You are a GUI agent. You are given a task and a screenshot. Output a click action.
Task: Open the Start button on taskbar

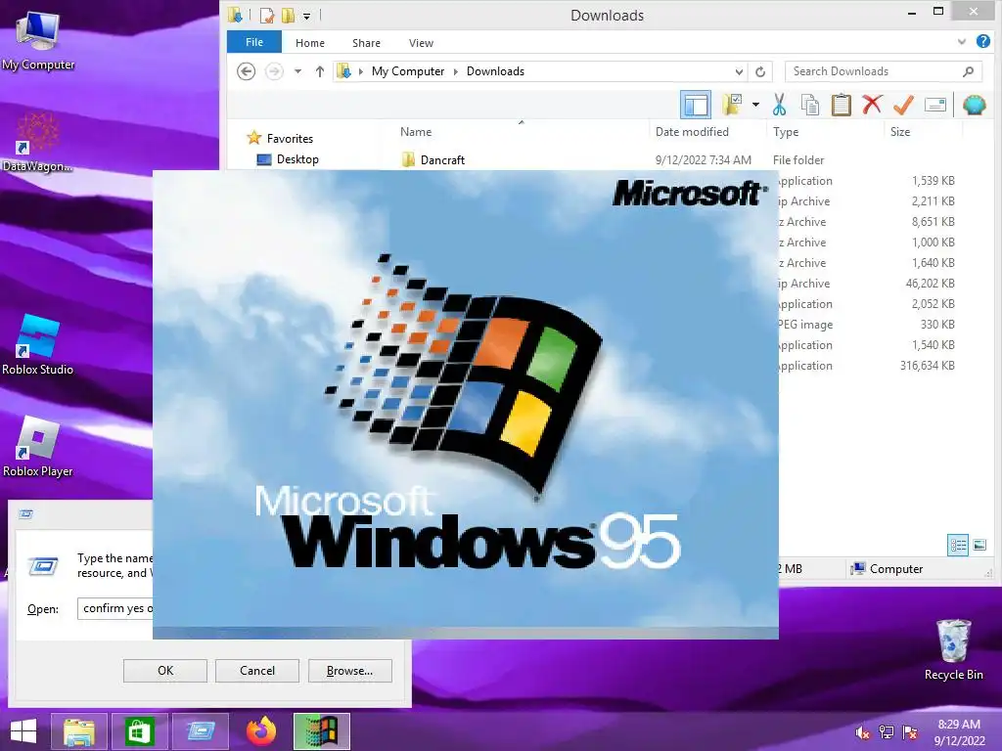coord(23,731)
